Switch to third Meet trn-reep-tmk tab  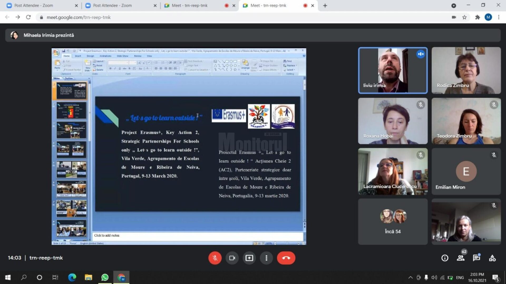click(x=189, y=6)
